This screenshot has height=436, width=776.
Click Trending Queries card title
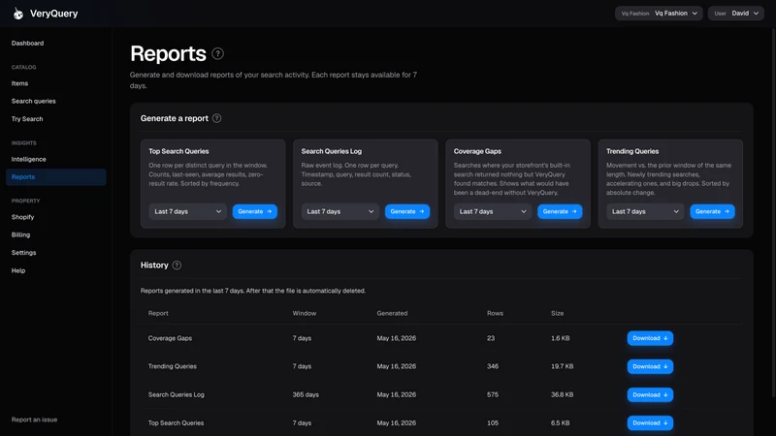click(632, 151)
